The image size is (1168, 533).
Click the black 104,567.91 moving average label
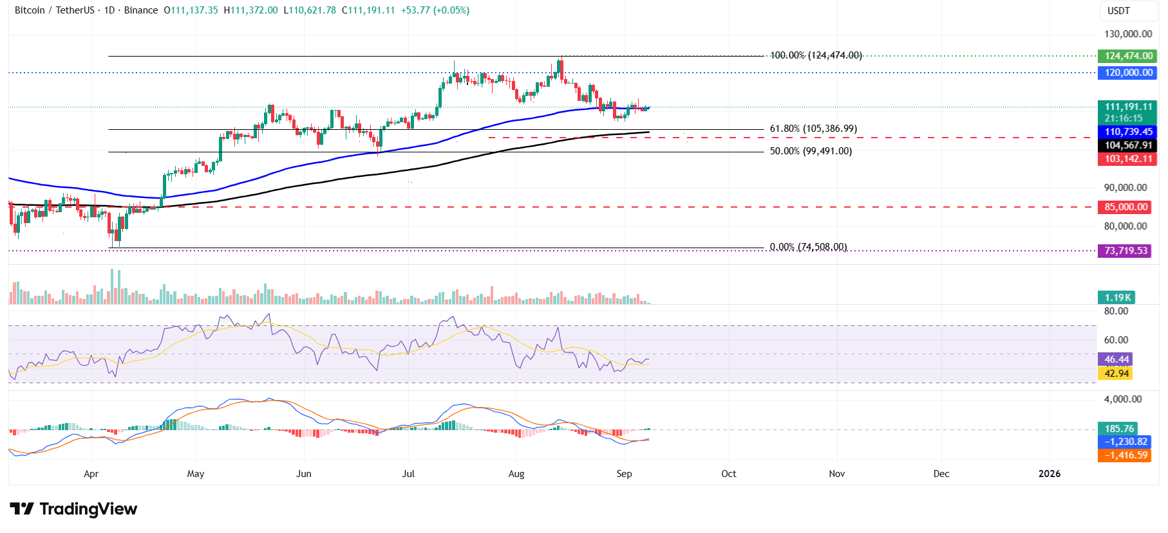point(1127,145)
